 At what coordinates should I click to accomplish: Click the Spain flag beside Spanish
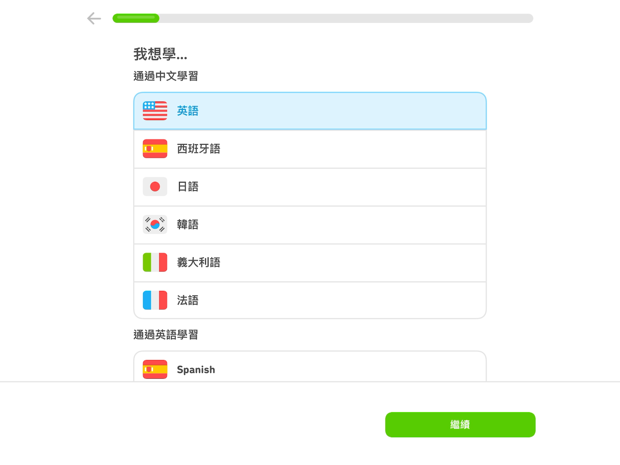(x=155, y=369)
